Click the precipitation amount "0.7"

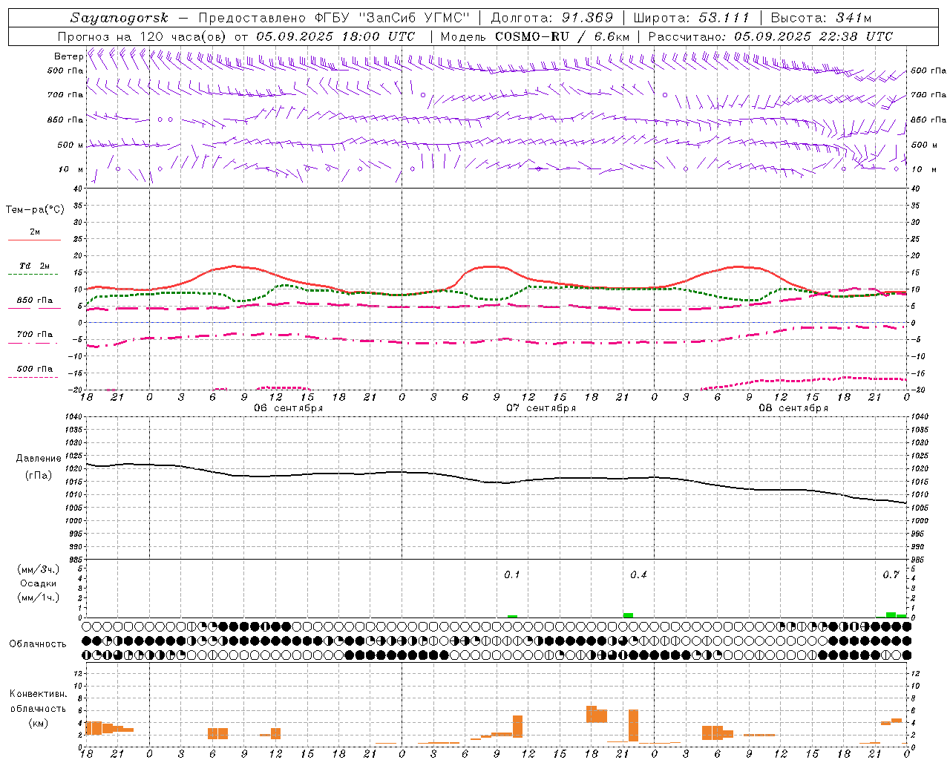click(891, 574)
